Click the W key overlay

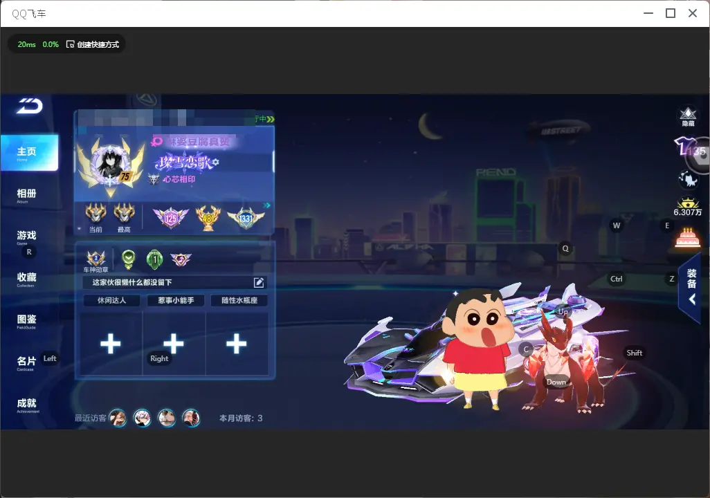coord(617,225)
